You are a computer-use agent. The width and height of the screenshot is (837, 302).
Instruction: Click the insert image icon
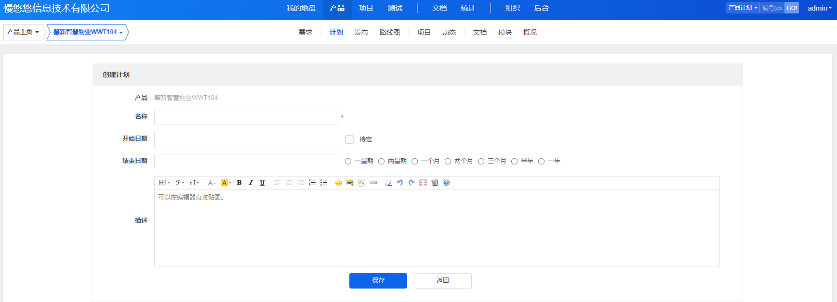350,183
